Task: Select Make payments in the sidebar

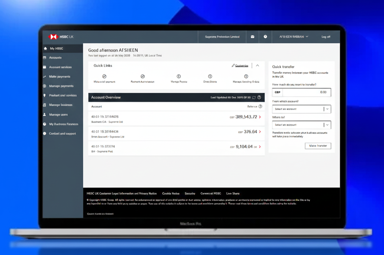Action: click(60, 76)
